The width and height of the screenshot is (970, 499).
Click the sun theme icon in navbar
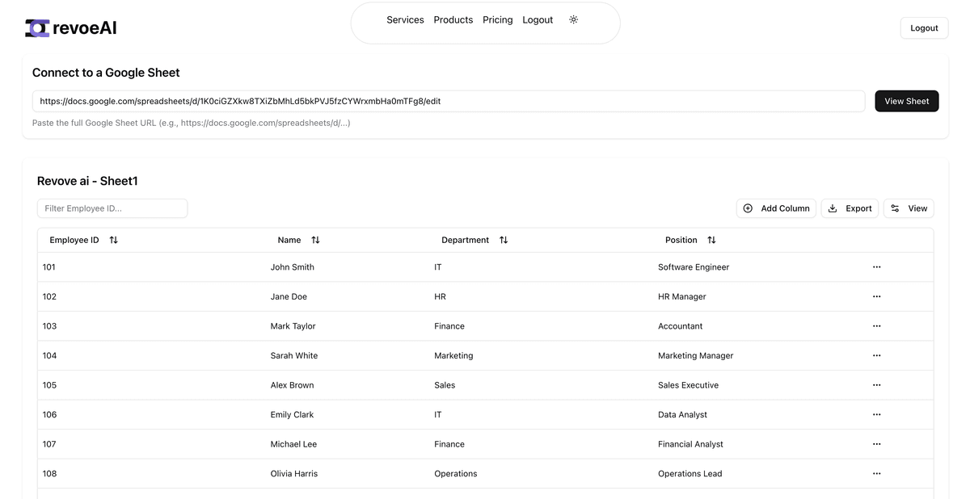tap(573, 19)
